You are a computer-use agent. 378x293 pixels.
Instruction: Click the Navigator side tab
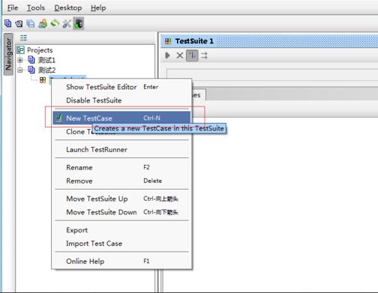[x=8, y=54]
